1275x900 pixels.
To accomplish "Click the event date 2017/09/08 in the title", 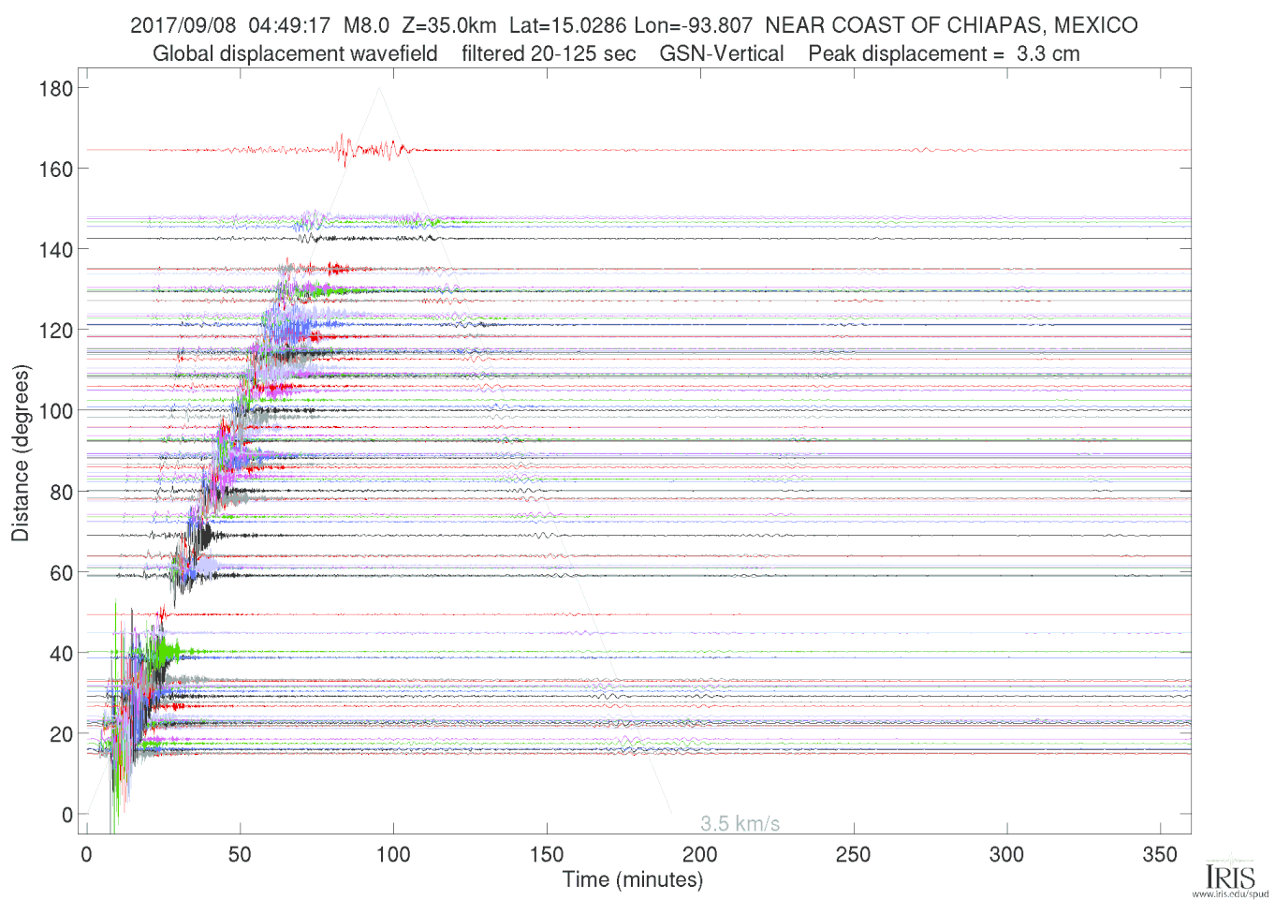I will pyautogui.click(x=183, y=25).
